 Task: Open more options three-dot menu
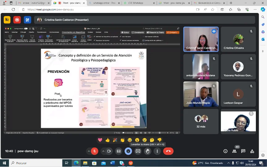click(x=157, y=151)
